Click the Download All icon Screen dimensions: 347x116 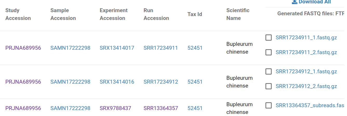pos(294,2)
